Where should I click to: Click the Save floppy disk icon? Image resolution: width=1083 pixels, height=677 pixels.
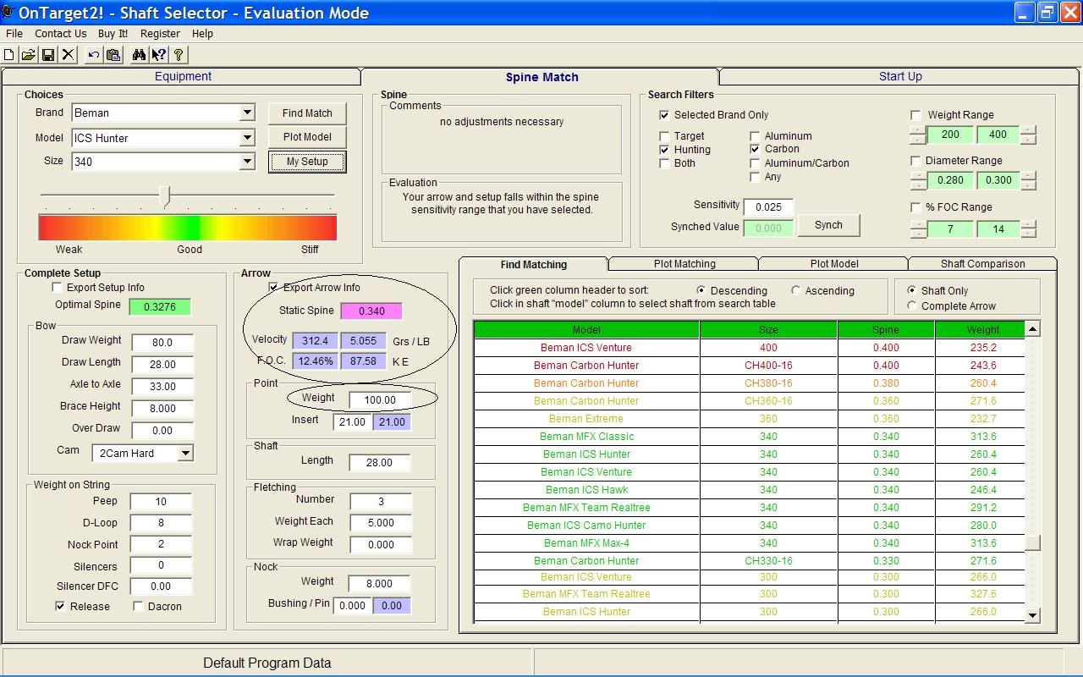(48, 55)
